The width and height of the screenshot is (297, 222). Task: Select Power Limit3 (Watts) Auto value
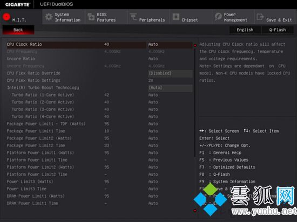coord(153,182)
